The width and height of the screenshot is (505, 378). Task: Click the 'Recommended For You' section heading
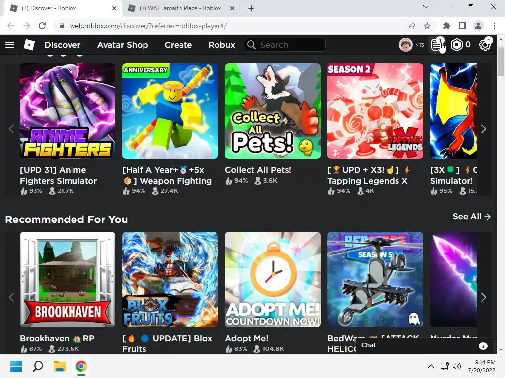[x=67, y=219]
